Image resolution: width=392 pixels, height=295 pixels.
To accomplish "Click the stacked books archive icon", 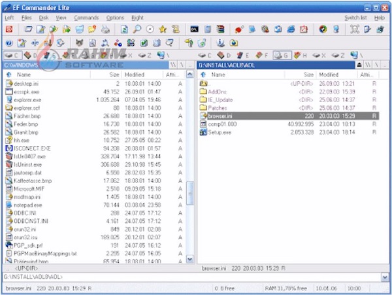I will (x=220, y=29).
